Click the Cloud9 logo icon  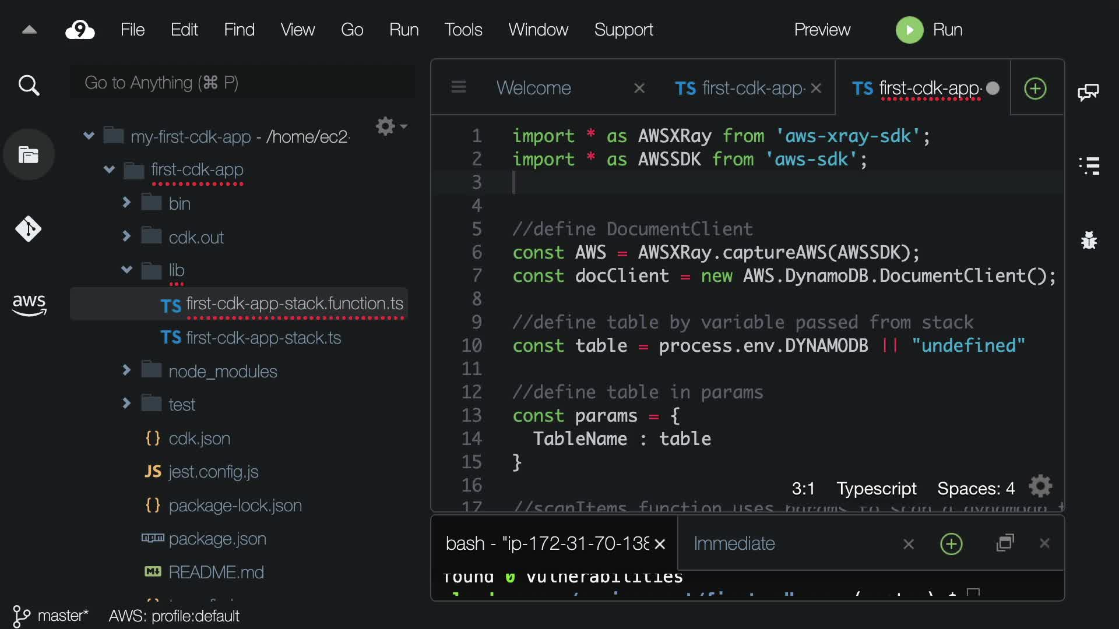pyautogui.click(x=80, y=30)
